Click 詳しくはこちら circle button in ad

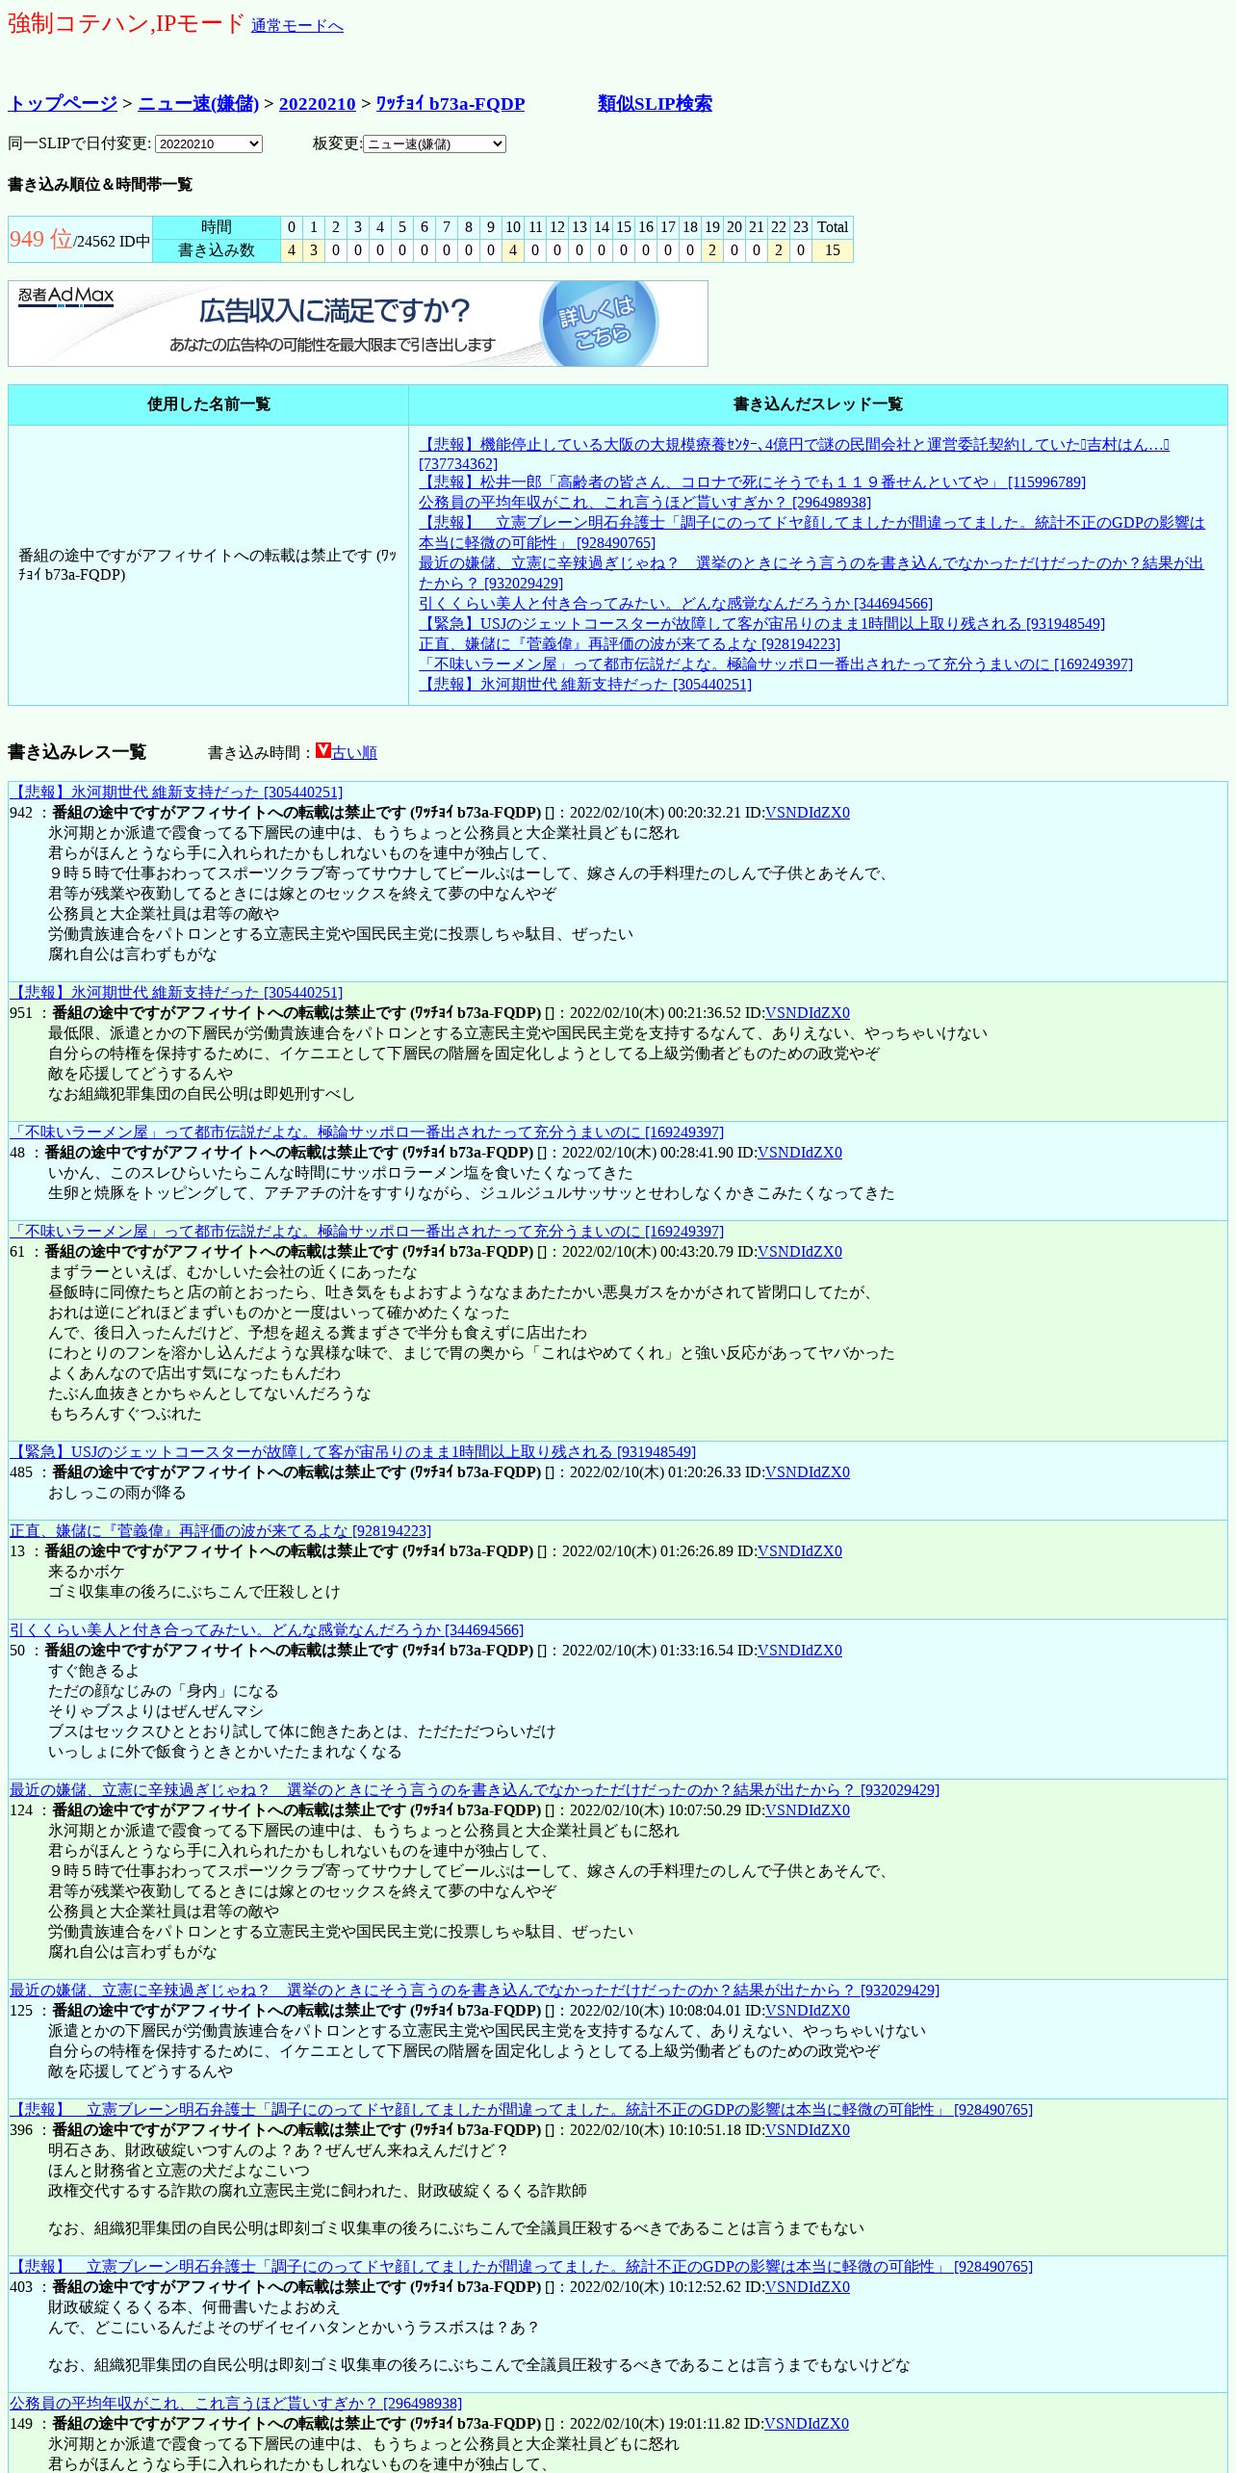point(599,324)
